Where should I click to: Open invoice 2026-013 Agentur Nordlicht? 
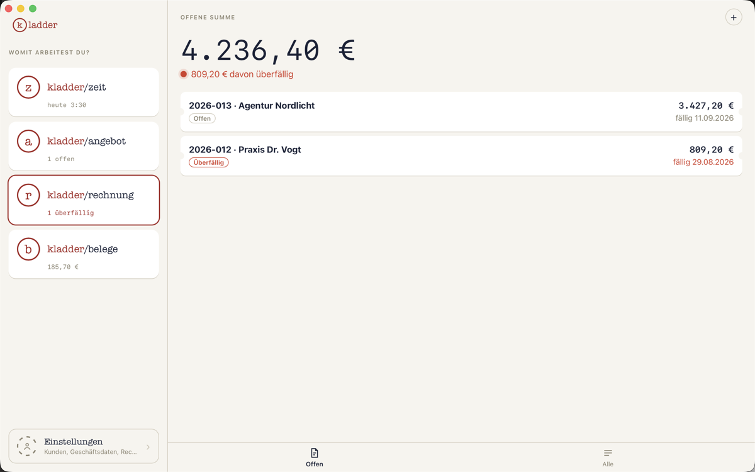pos(461,112)
